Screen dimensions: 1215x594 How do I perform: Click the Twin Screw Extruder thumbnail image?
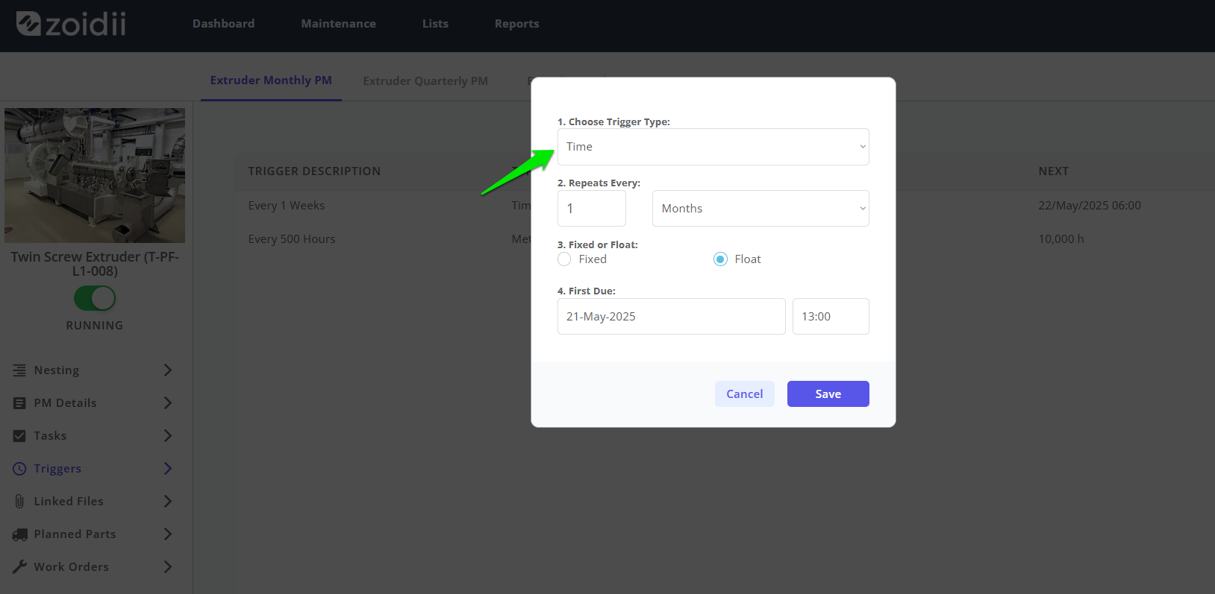95,175
